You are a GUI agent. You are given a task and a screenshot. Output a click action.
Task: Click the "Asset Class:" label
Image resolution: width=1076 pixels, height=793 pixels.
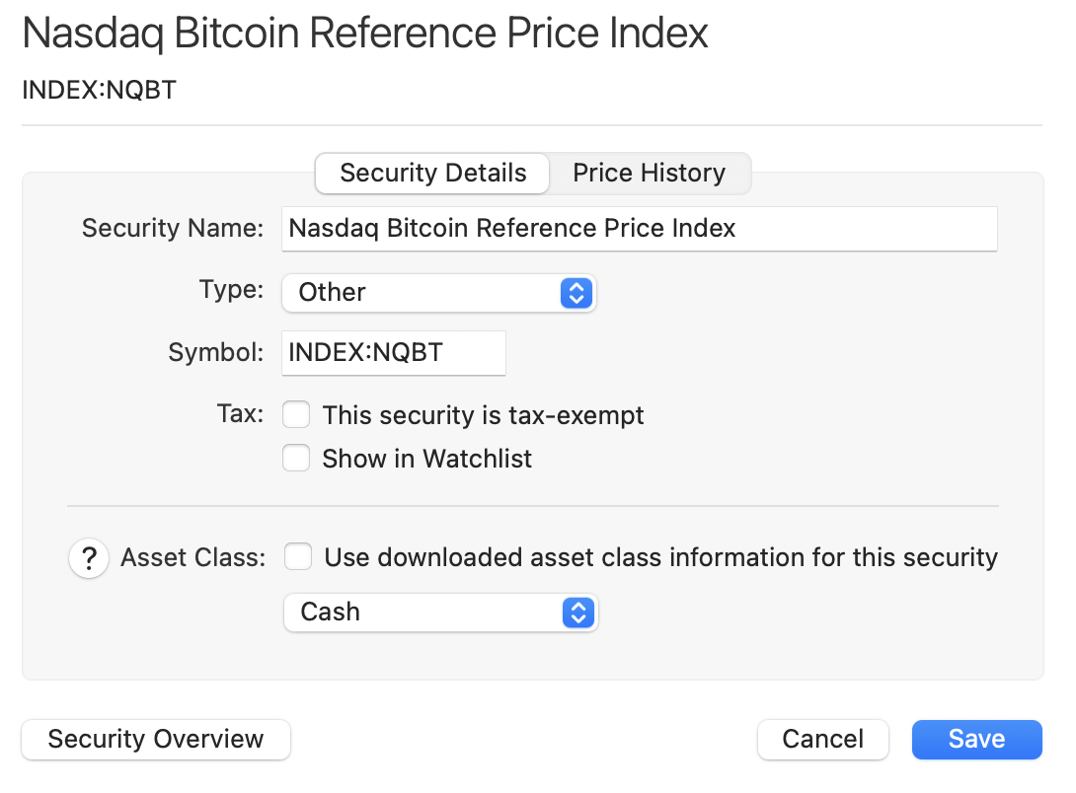click(193, 558)
